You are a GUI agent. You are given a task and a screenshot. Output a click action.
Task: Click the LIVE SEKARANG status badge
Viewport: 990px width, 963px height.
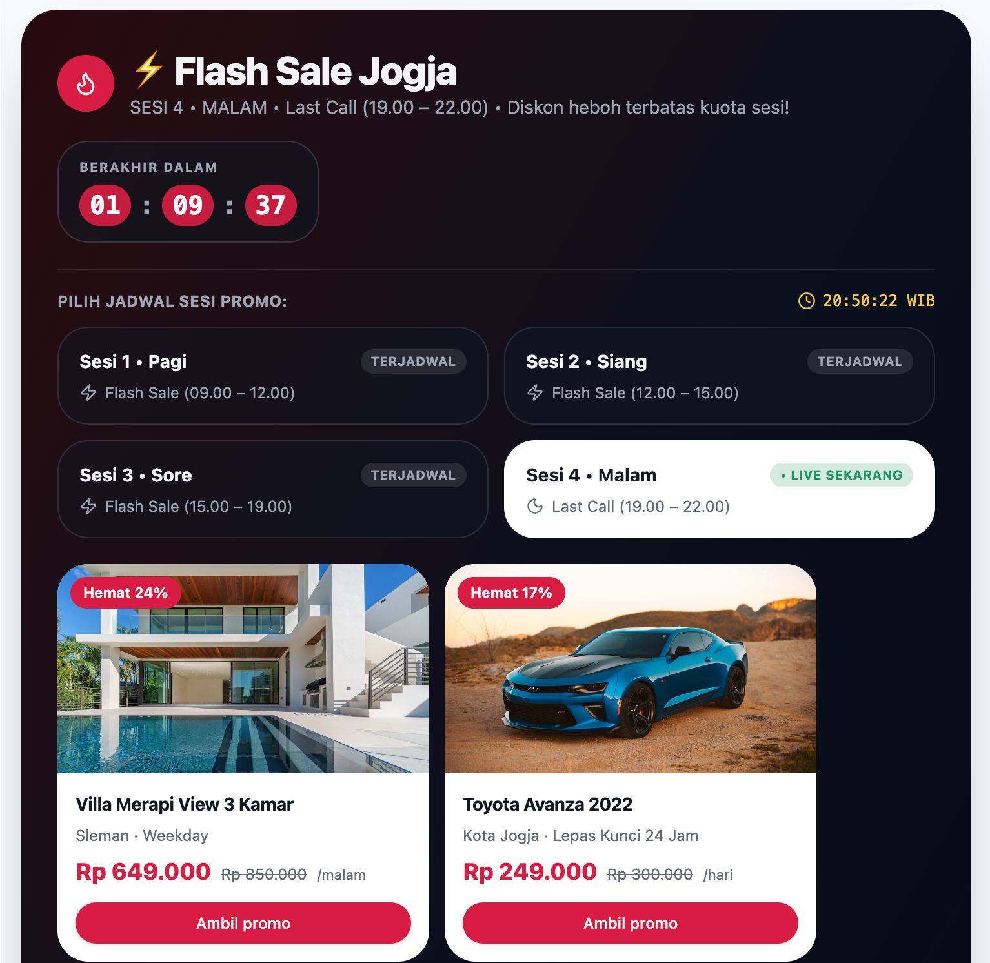pos(842,475)
